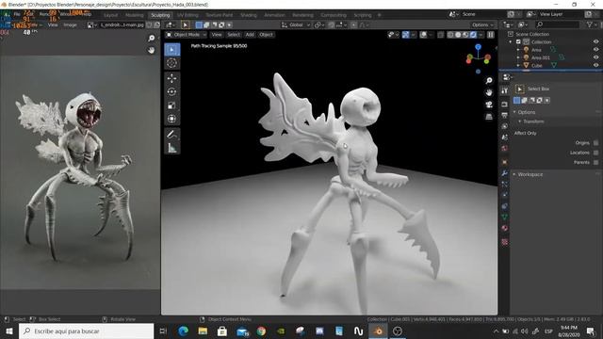Hide the Area.001 light in outliner
Screen dimensions: 603x339
pyautogui.click(x=595, y=57)
